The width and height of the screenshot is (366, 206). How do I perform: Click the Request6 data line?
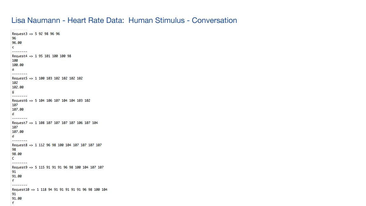(x=51, y=100)
